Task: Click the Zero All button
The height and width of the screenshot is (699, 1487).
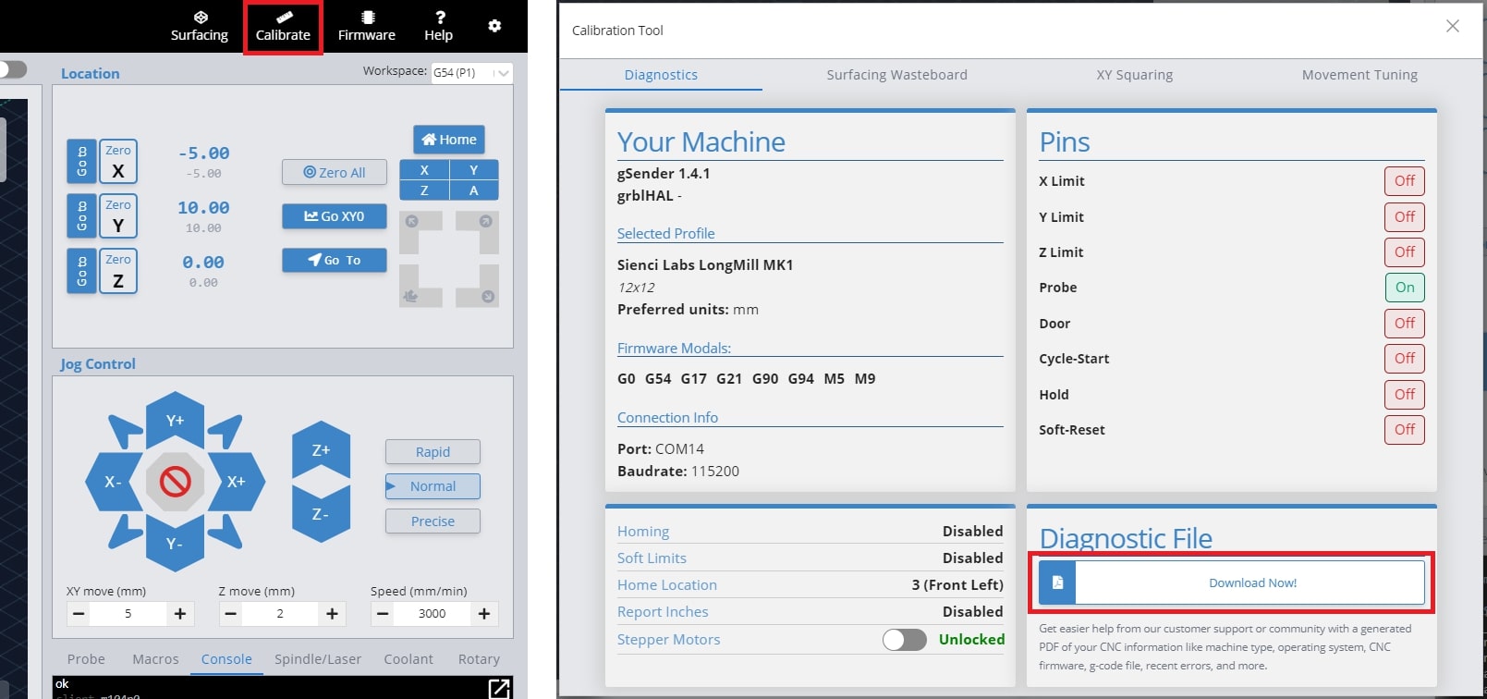Action: coord(335,173)
